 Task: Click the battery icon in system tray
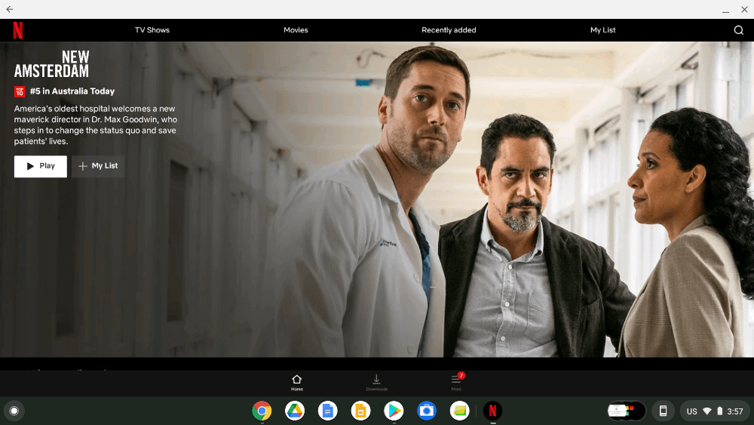point(720,411)
